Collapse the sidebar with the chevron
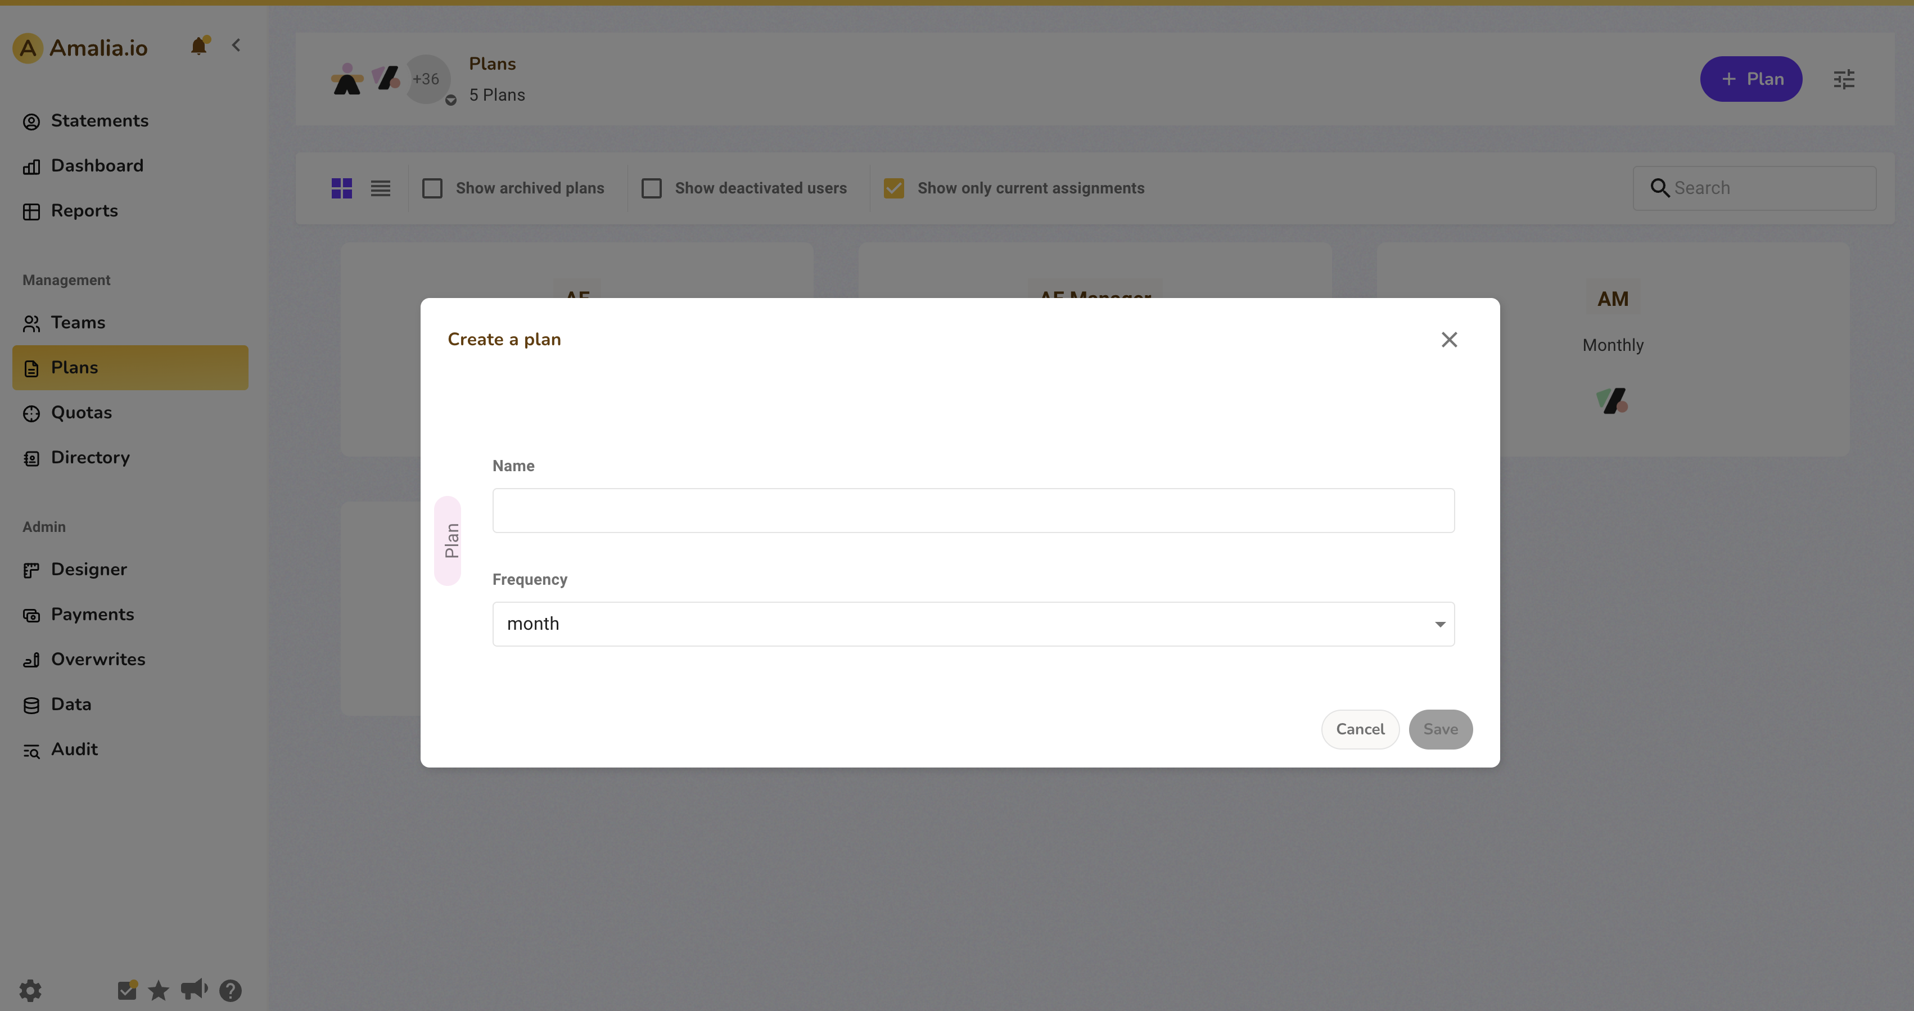Screen dimensions: 1914x1011 (236, 46)
